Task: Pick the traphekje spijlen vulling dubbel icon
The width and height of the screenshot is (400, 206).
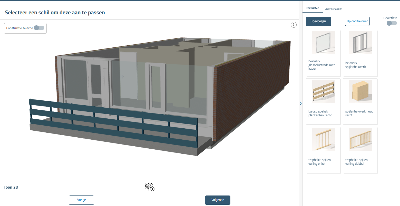Action: 360,140
